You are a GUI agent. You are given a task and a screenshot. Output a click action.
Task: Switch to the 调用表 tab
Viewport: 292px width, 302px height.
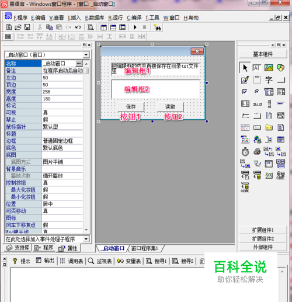[71, 261]
